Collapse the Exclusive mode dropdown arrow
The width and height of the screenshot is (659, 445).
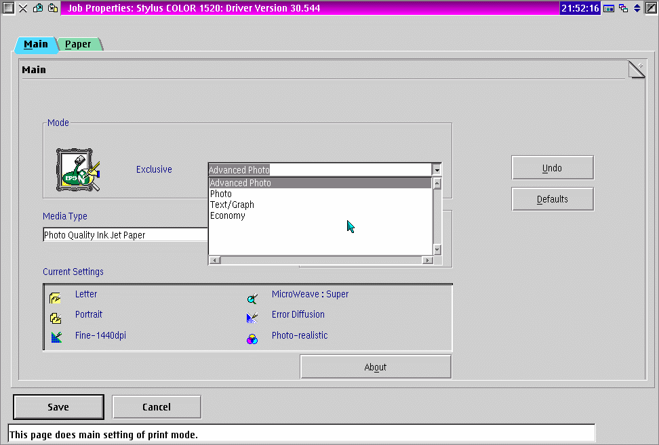437,169
